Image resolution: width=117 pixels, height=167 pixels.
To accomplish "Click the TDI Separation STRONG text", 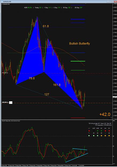I will click(x=103, y=125).
